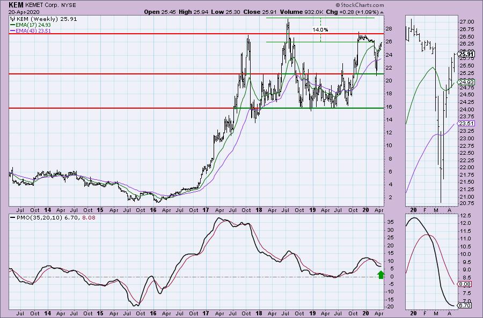Click the boxed 8.08 PMO signal label
The image size is (483, 318).
pos(465,284)
